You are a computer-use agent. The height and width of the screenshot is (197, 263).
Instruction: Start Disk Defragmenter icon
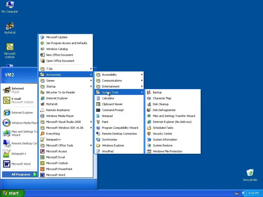(149, 110)
